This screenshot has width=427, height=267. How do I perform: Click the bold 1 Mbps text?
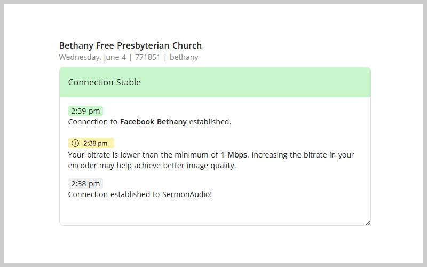click(x=234, y=155)
